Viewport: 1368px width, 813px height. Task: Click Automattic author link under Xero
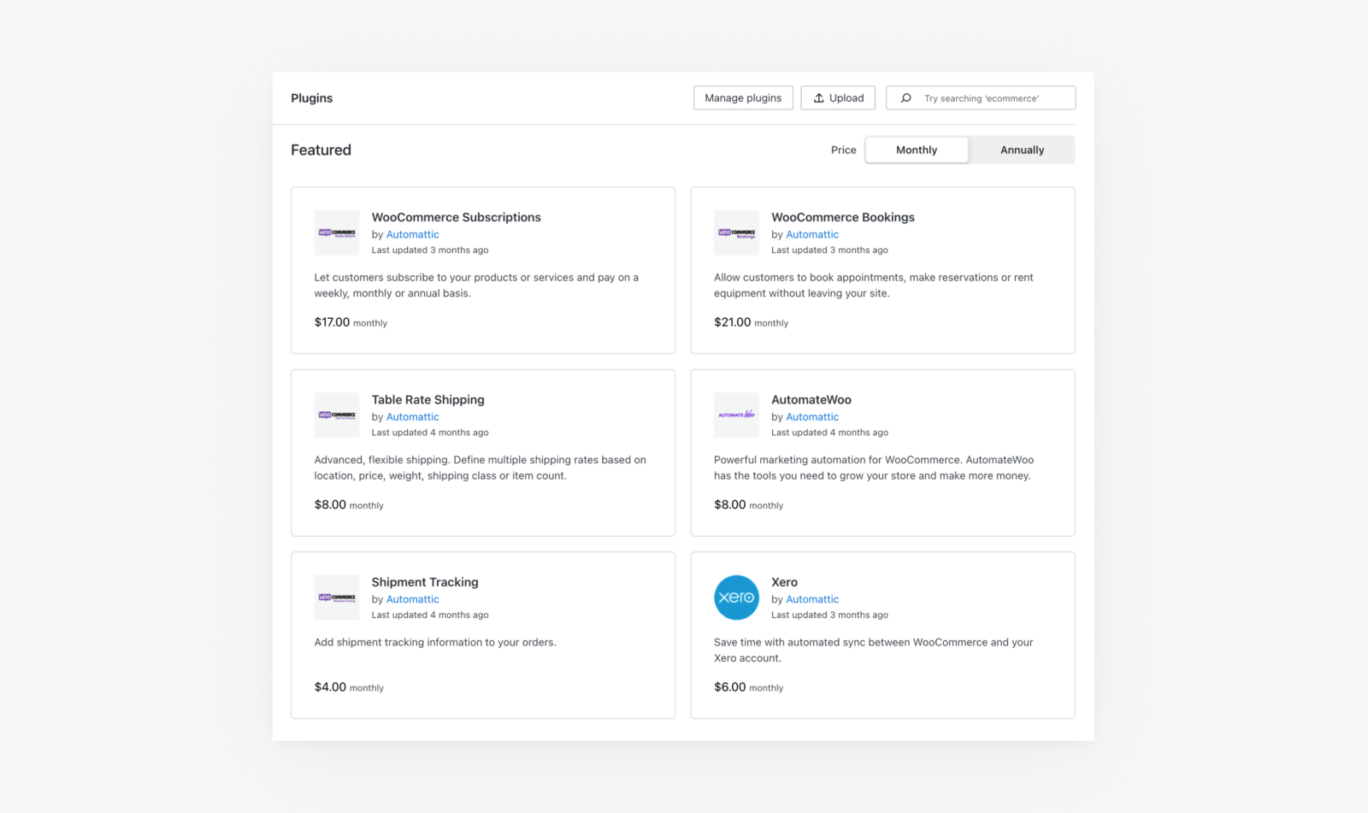(812, 599)
